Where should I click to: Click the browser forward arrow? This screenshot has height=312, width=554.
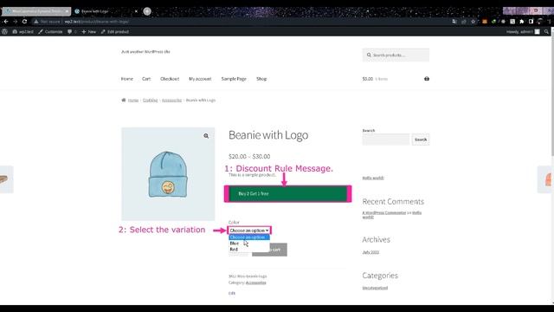(x=16, y=22)
